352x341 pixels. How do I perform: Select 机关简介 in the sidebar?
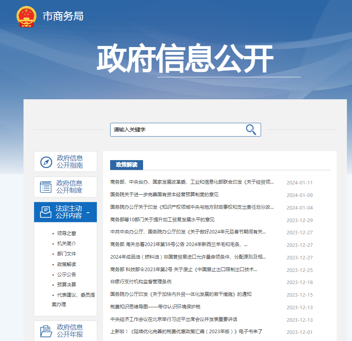pos(66,244)
